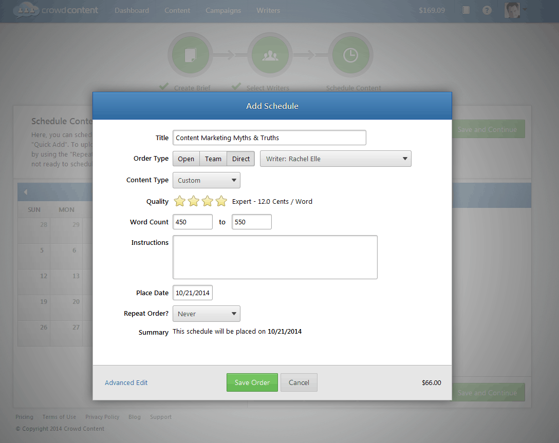
Task: Click the help question mark icon
Action: point(487,10)
